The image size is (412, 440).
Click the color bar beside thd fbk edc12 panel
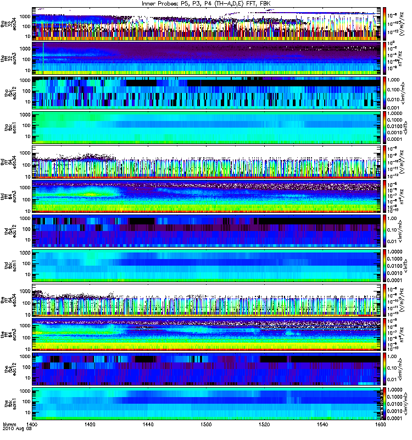point(385,231)
